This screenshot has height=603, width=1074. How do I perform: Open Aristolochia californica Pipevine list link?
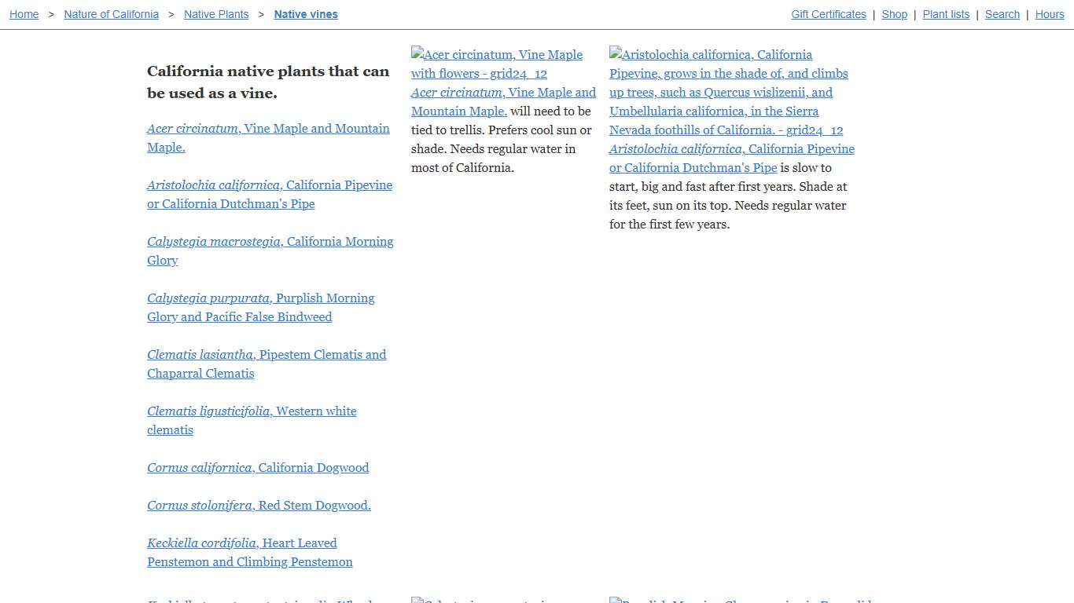pyautogui.click(x=269, y=185)
